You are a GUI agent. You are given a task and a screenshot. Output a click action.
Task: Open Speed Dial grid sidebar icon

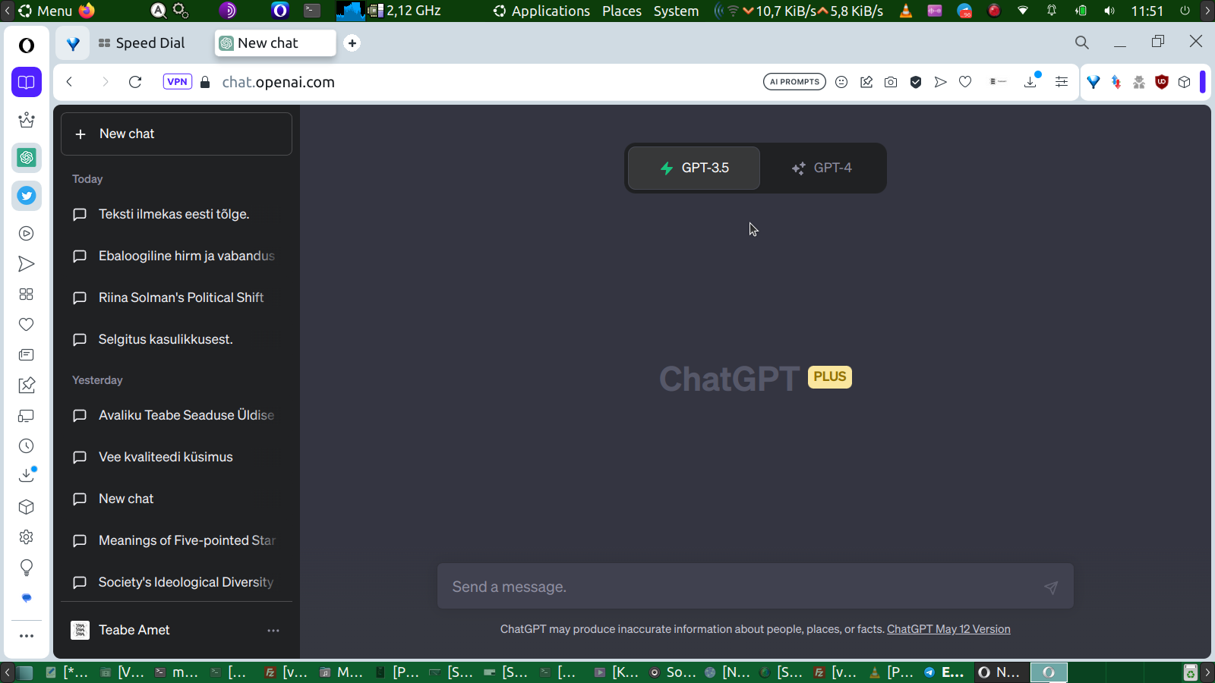27,294
